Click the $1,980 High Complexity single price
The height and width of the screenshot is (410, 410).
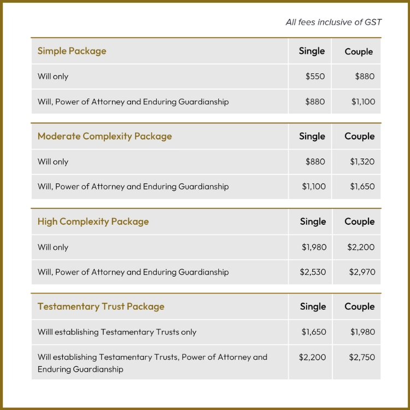tap(314, 247)
